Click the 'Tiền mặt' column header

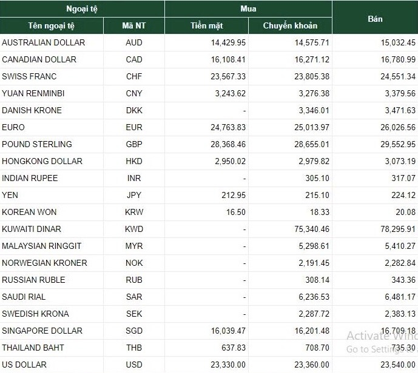[x=207, y=26]
